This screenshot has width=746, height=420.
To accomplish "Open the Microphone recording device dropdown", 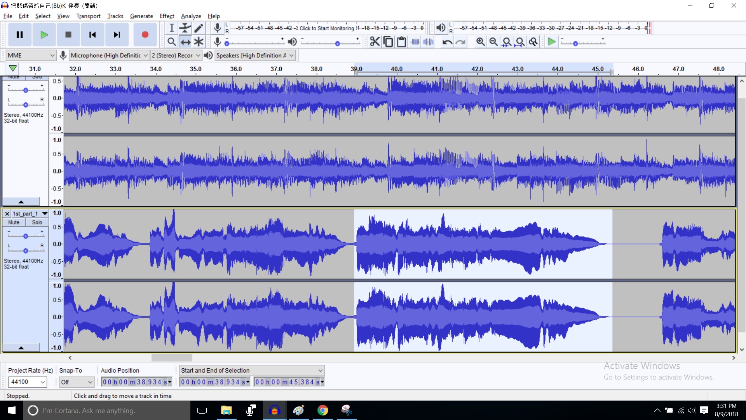I will [109, 55].
